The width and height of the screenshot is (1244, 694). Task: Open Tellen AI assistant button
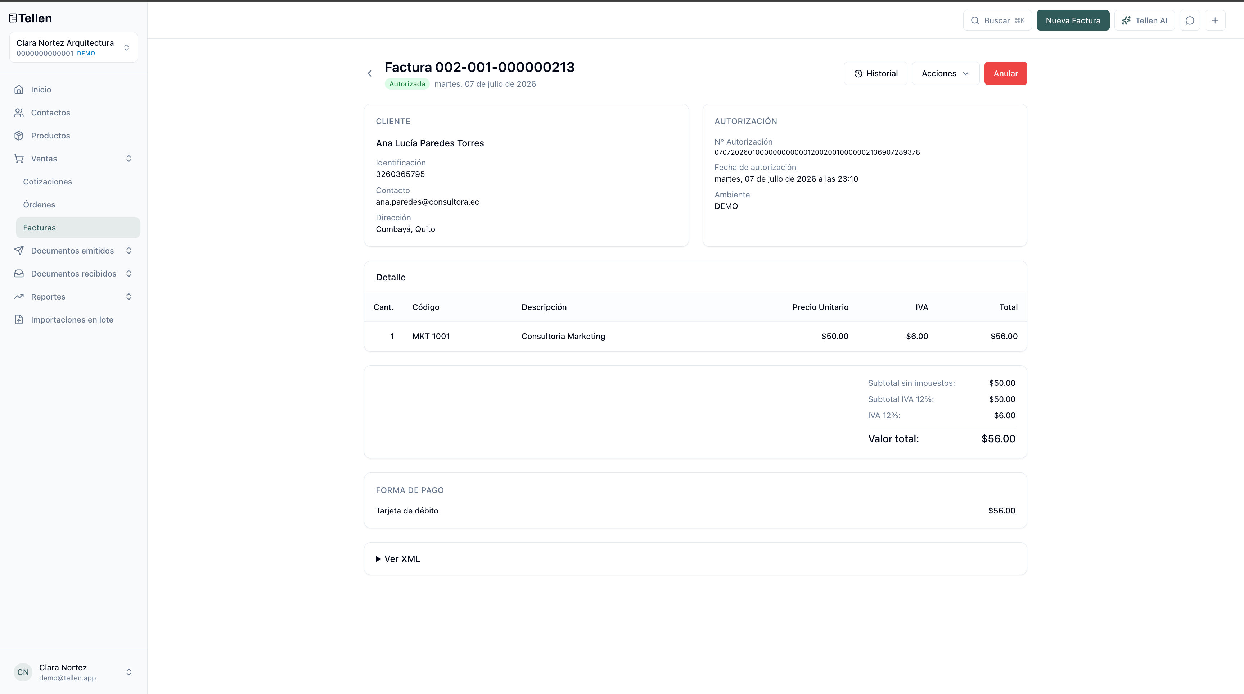click(1145, 21)
